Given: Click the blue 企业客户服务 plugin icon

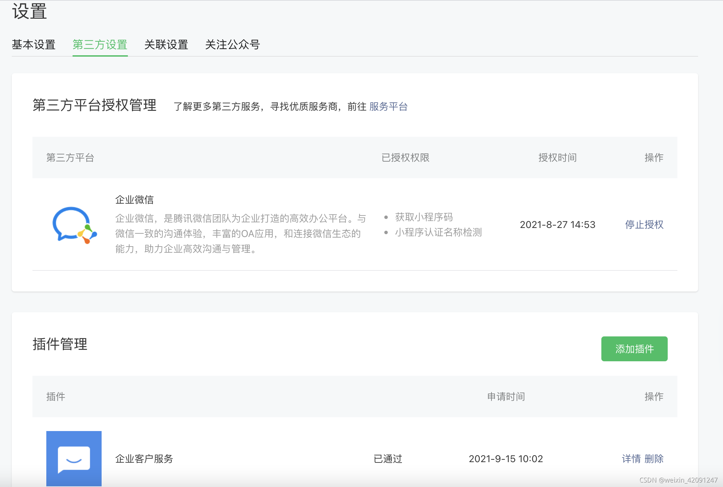Looking at the screenshot, I should click(74, 458).
